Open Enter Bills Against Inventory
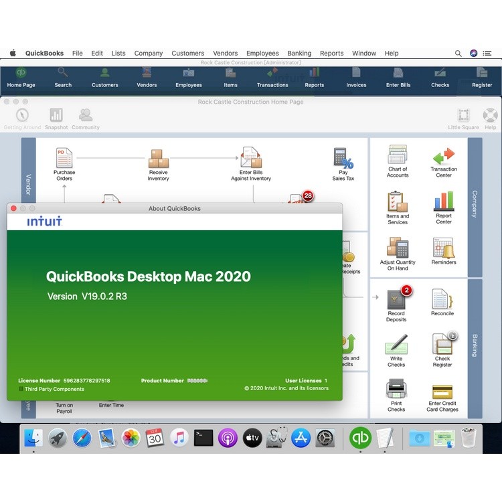The height and width of the screenshot is (502, 502). click(x=251, y=159)
